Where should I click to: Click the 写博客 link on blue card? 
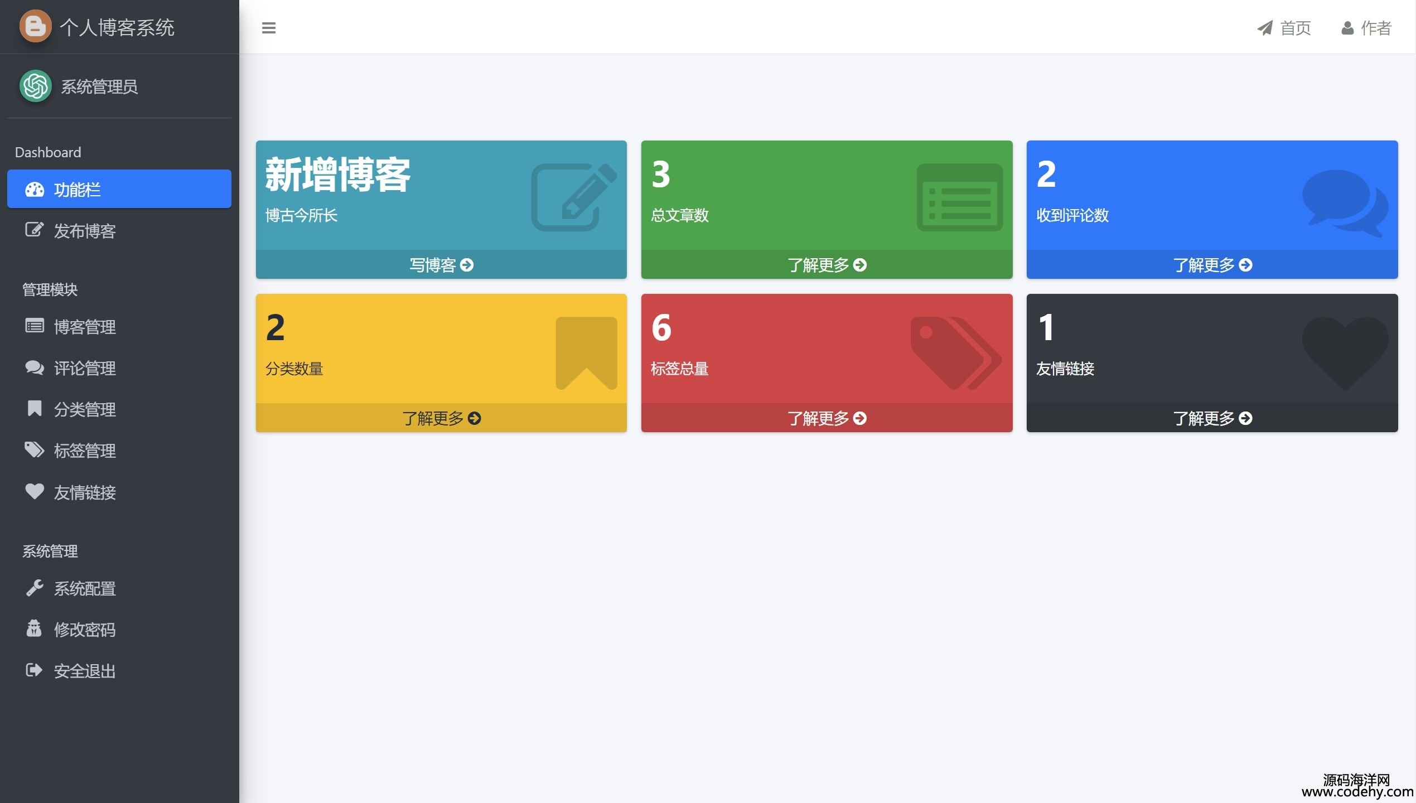pos(441,265)
